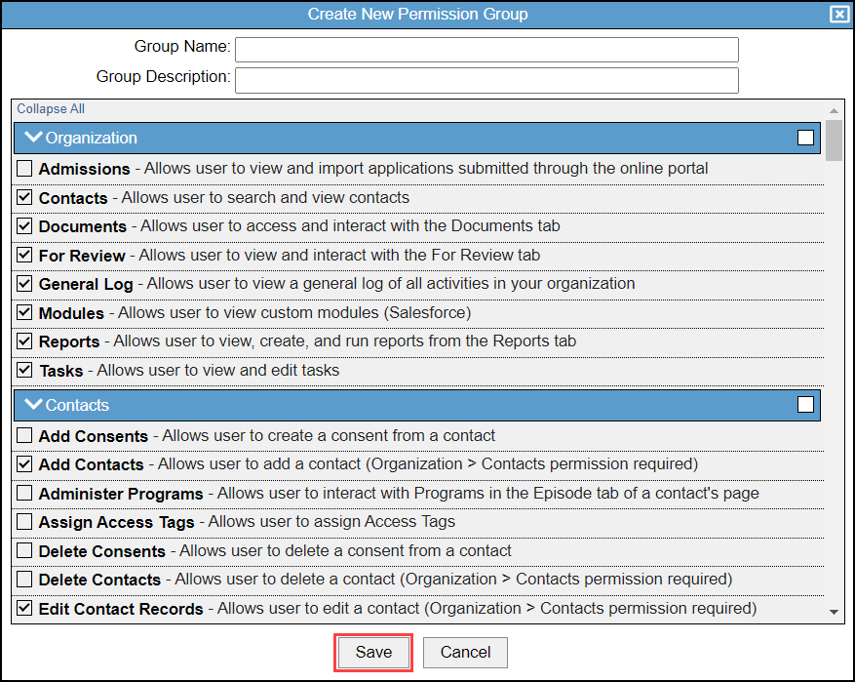Click the Reports permission label text

(68, 341)
